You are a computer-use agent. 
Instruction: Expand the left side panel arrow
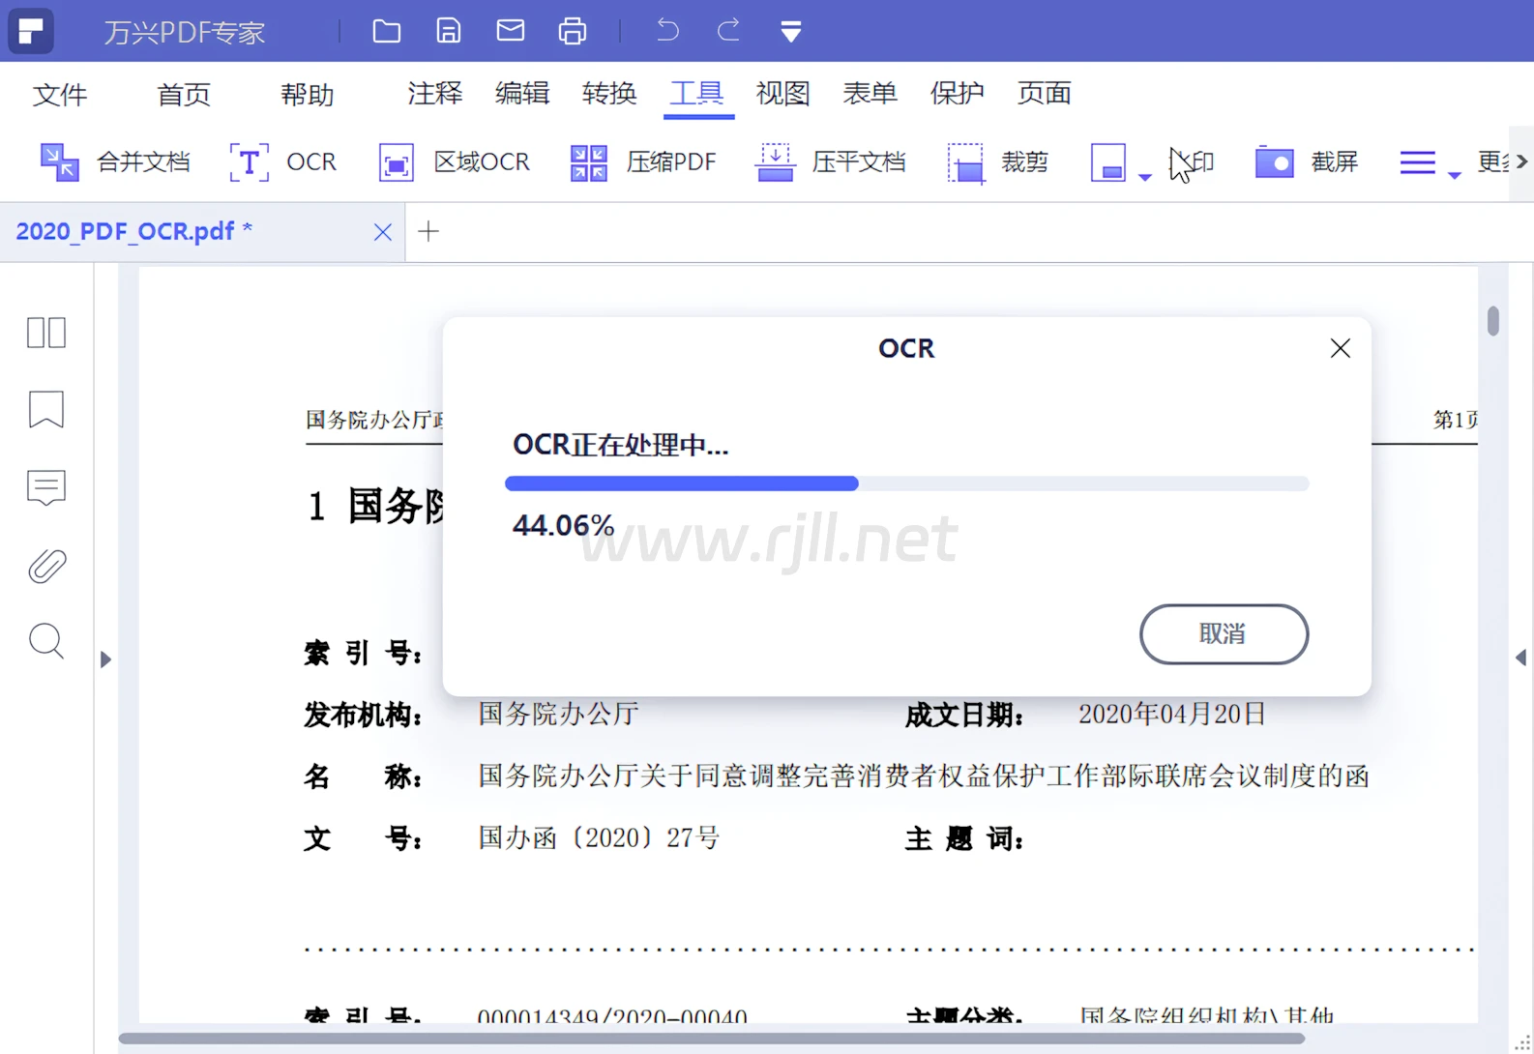coord(105,659)
